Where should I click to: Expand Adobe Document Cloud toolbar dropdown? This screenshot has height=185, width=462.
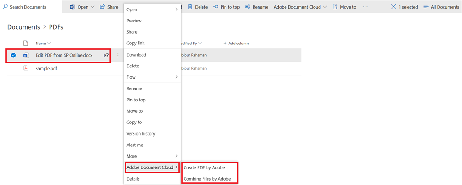[325, 7]
